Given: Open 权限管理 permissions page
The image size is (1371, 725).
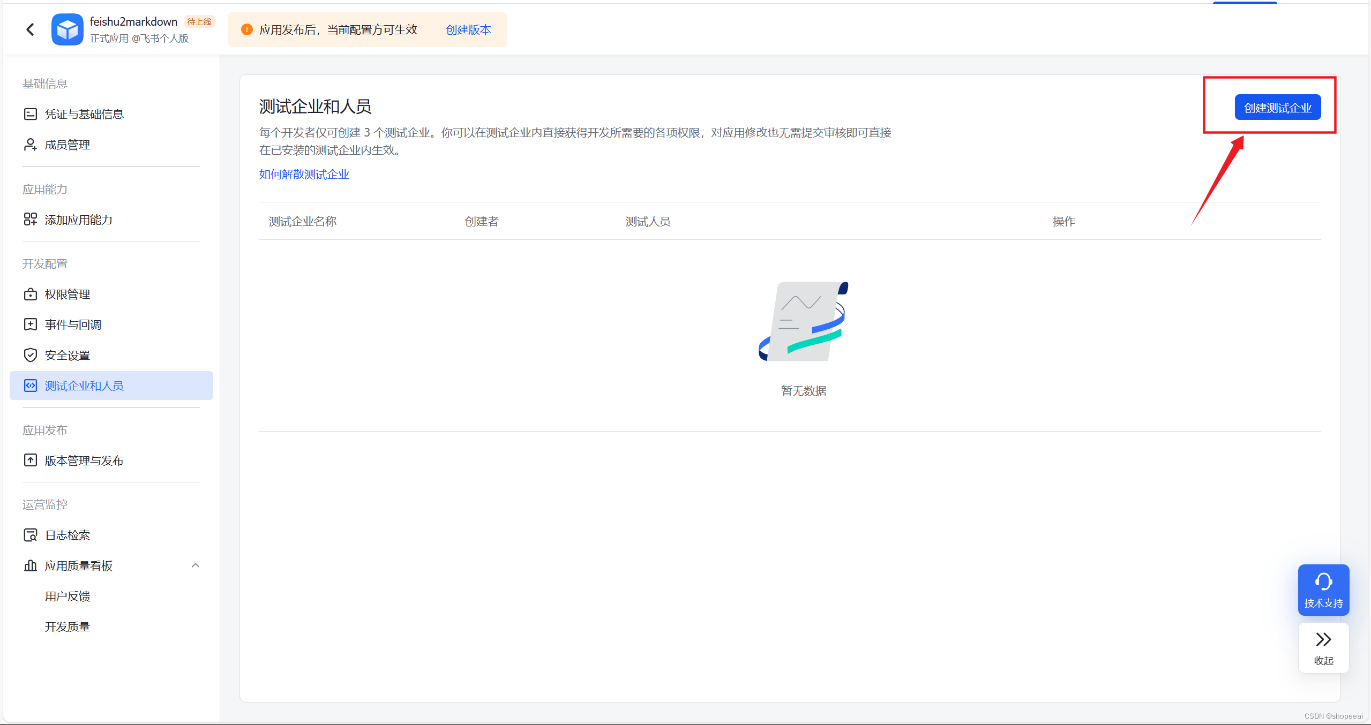Looking at the screenshot, I should [68, 294].
